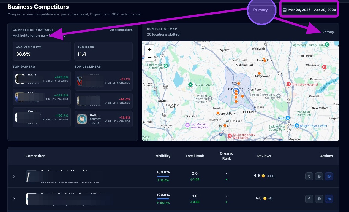Viewport: 349px width, 212px height.
Task: Open the Primary area dropdown at top
Action: point(263,10)
